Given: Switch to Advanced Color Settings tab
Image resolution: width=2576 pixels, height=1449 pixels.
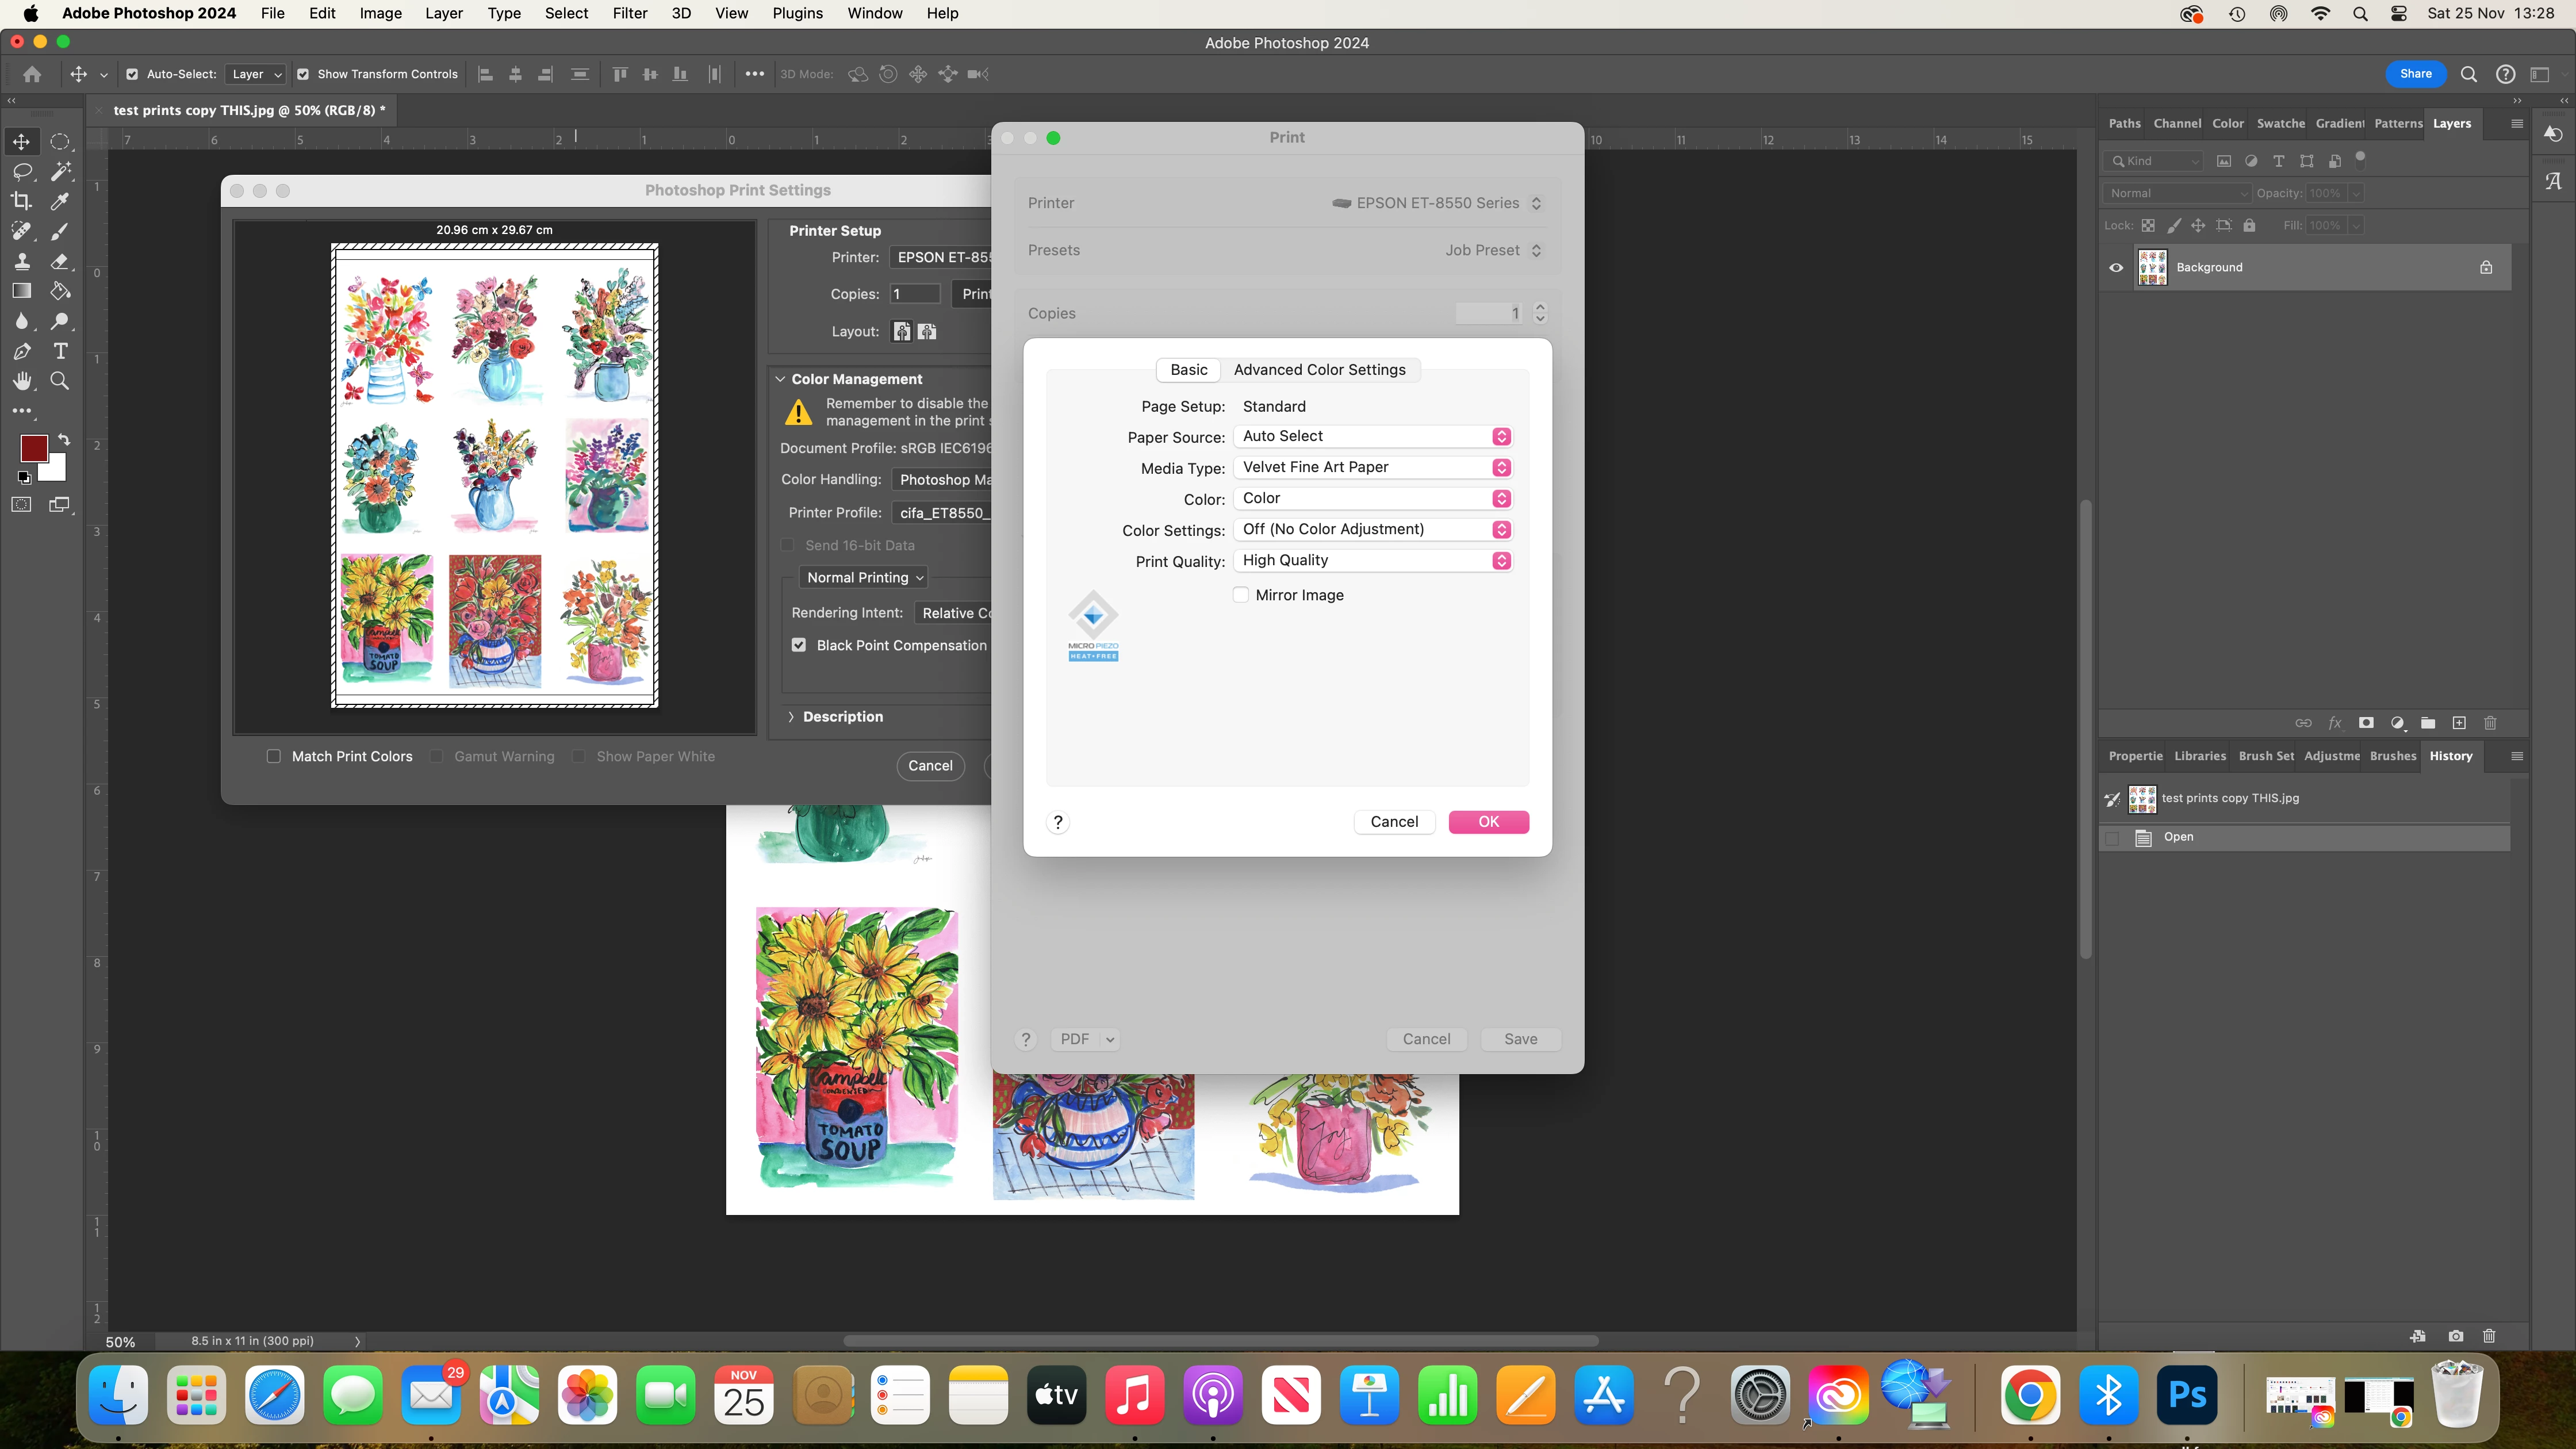Looking at the screenshot, I should 1319,370.
